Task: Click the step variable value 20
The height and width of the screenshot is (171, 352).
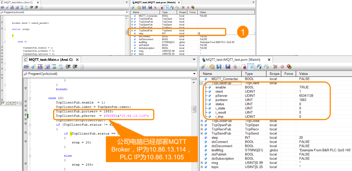Action: click(x=301, y=138)
